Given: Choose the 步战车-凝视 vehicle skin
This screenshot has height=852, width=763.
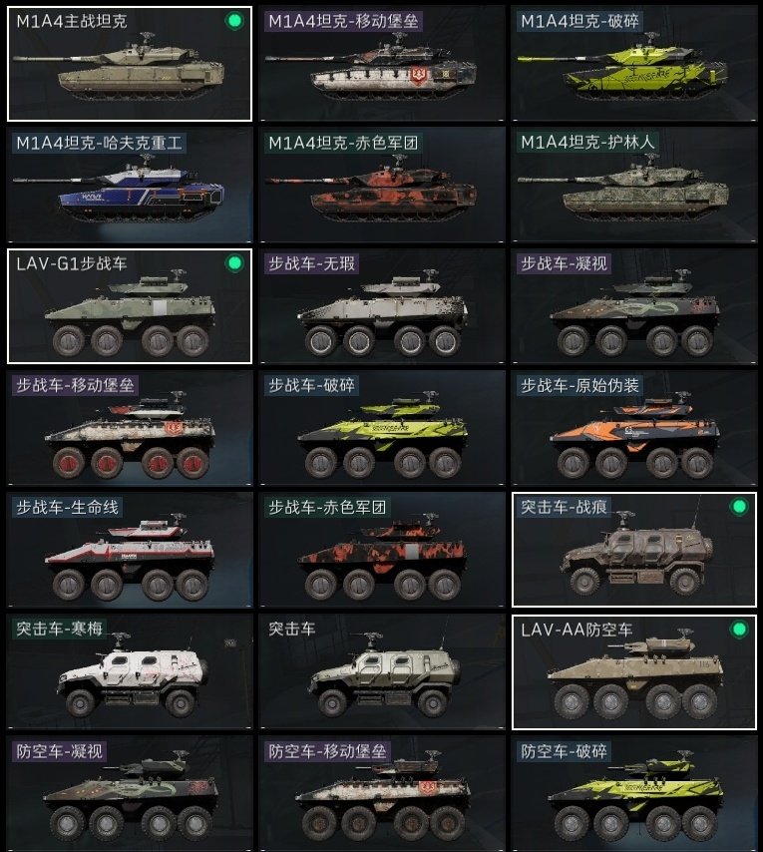Looking at the screenshot, I should (633, 306).
